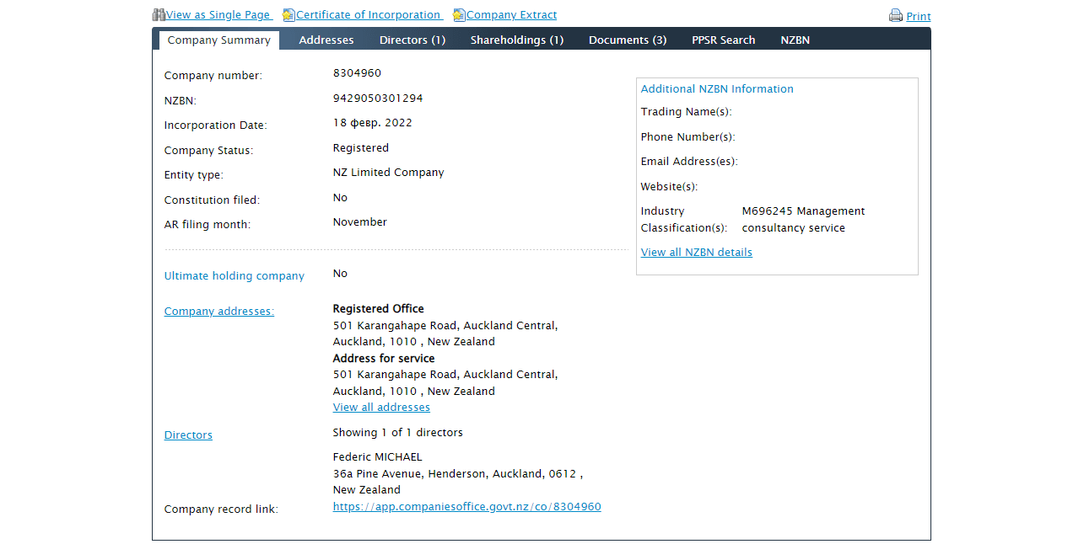Click the certificate icon next to Certificate of Incorporation
This screenshot has width=1084, height=544.
coord(289,15)
